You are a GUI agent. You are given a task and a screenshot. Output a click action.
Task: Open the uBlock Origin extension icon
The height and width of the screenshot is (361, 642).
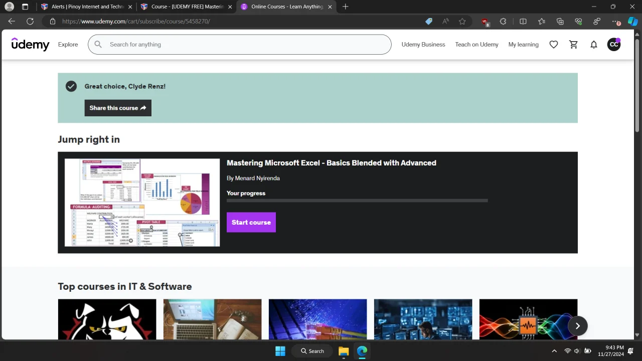coord(485,22)
